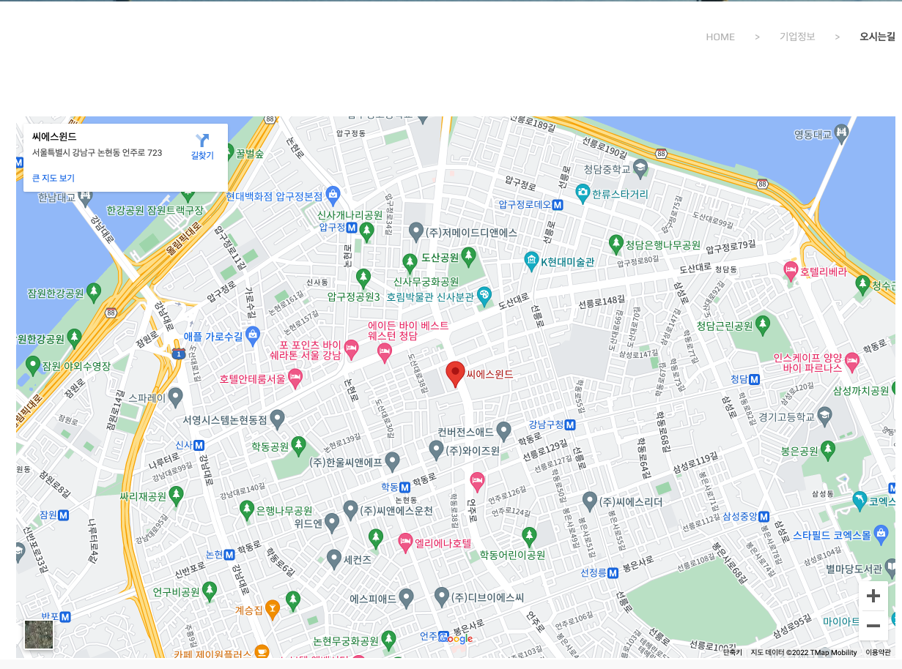Click the 인스케이프 양양 바이 파르나스 hotel icon
The height and width of the screenshot is (669, 902).
851,360
